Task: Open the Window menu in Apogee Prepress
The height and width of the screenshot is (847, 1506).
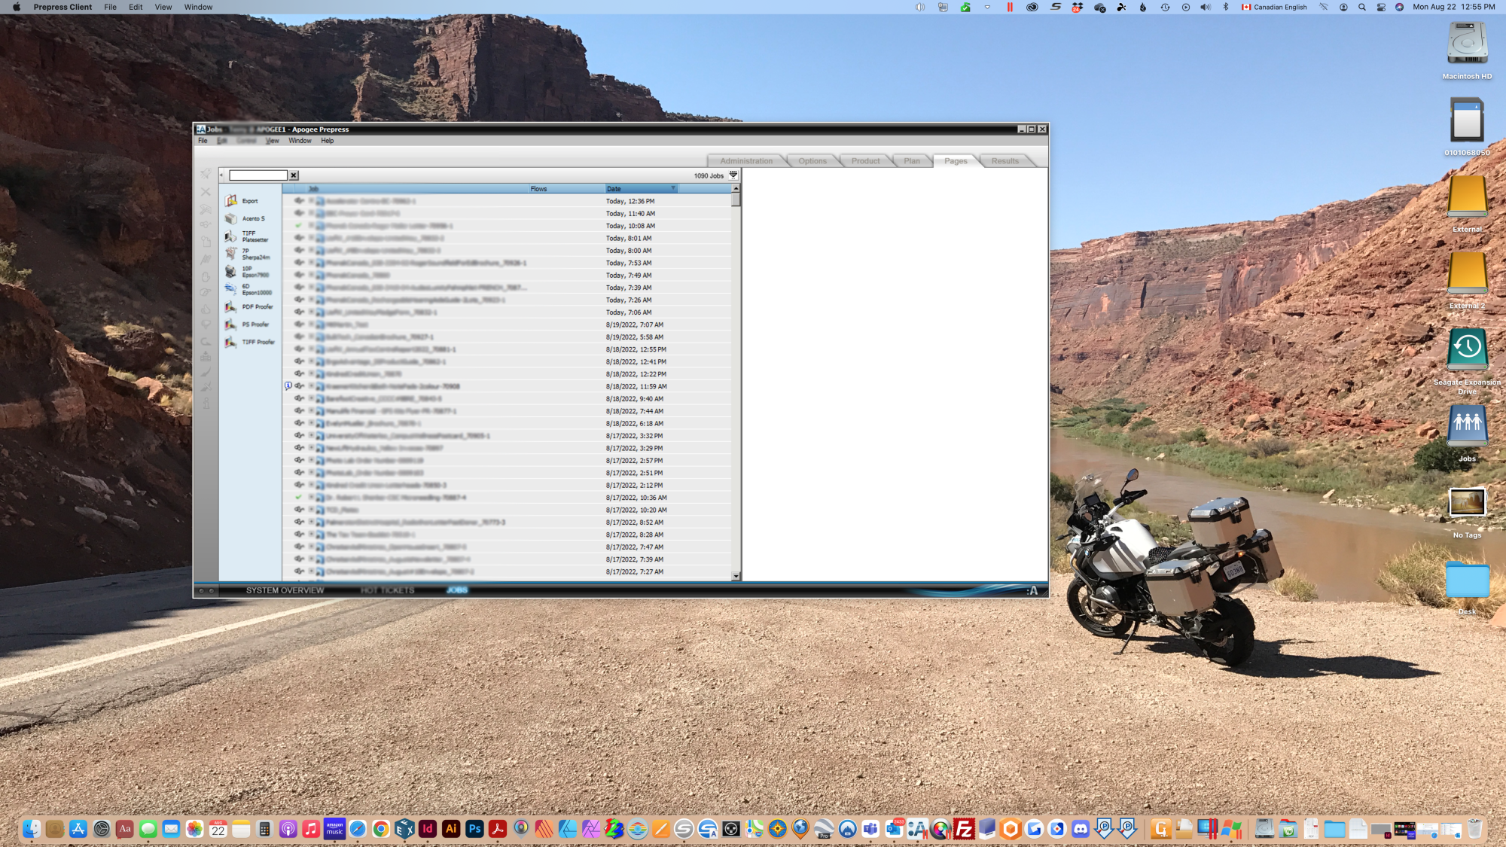Action: point(300,141)
